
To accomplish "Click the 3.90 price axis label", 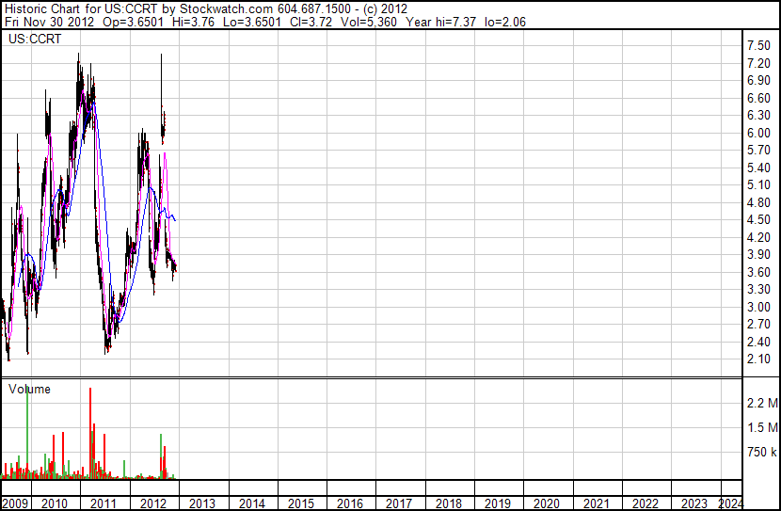I will click(x=758, y=254).
